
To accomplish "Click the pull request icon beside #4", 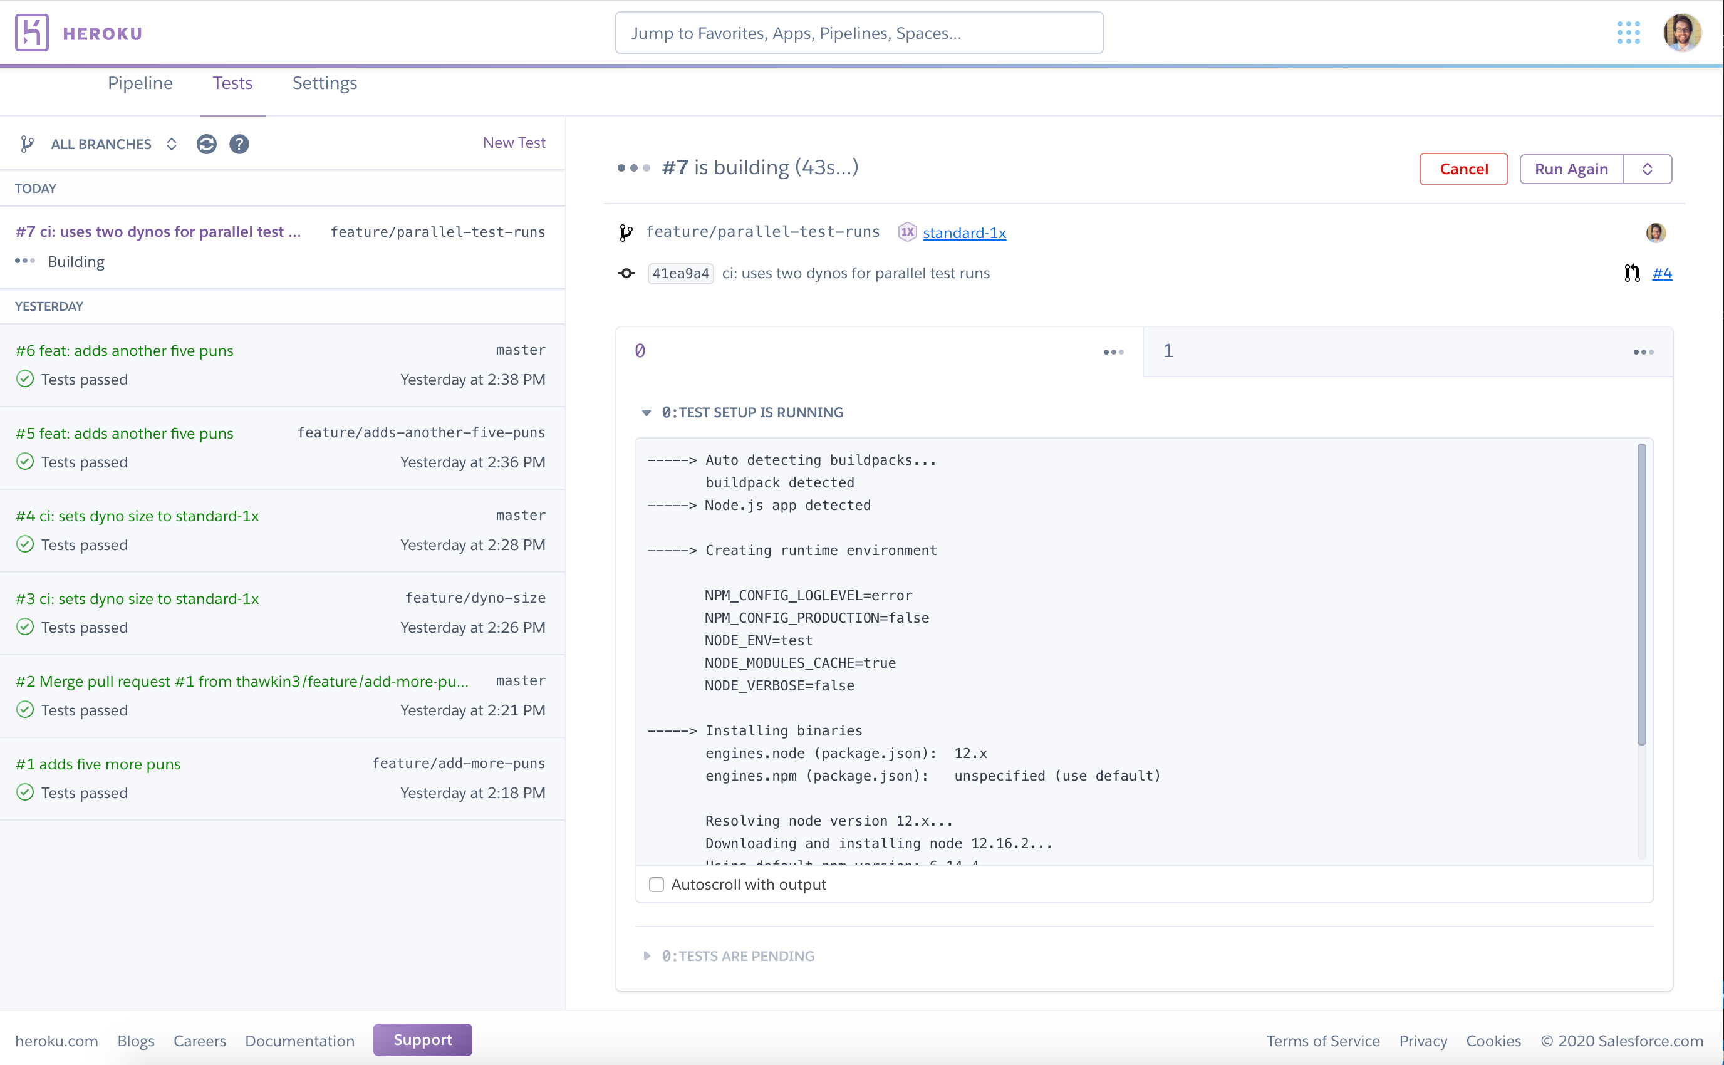I will click(1632, 273).
